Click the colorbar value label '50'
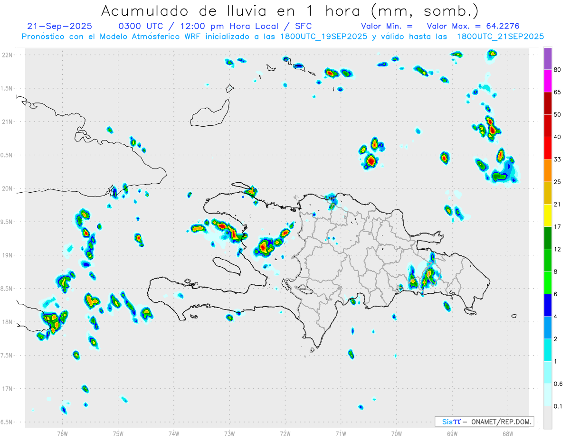This screenshot has height=440, width=570. [x=558, y=114]
